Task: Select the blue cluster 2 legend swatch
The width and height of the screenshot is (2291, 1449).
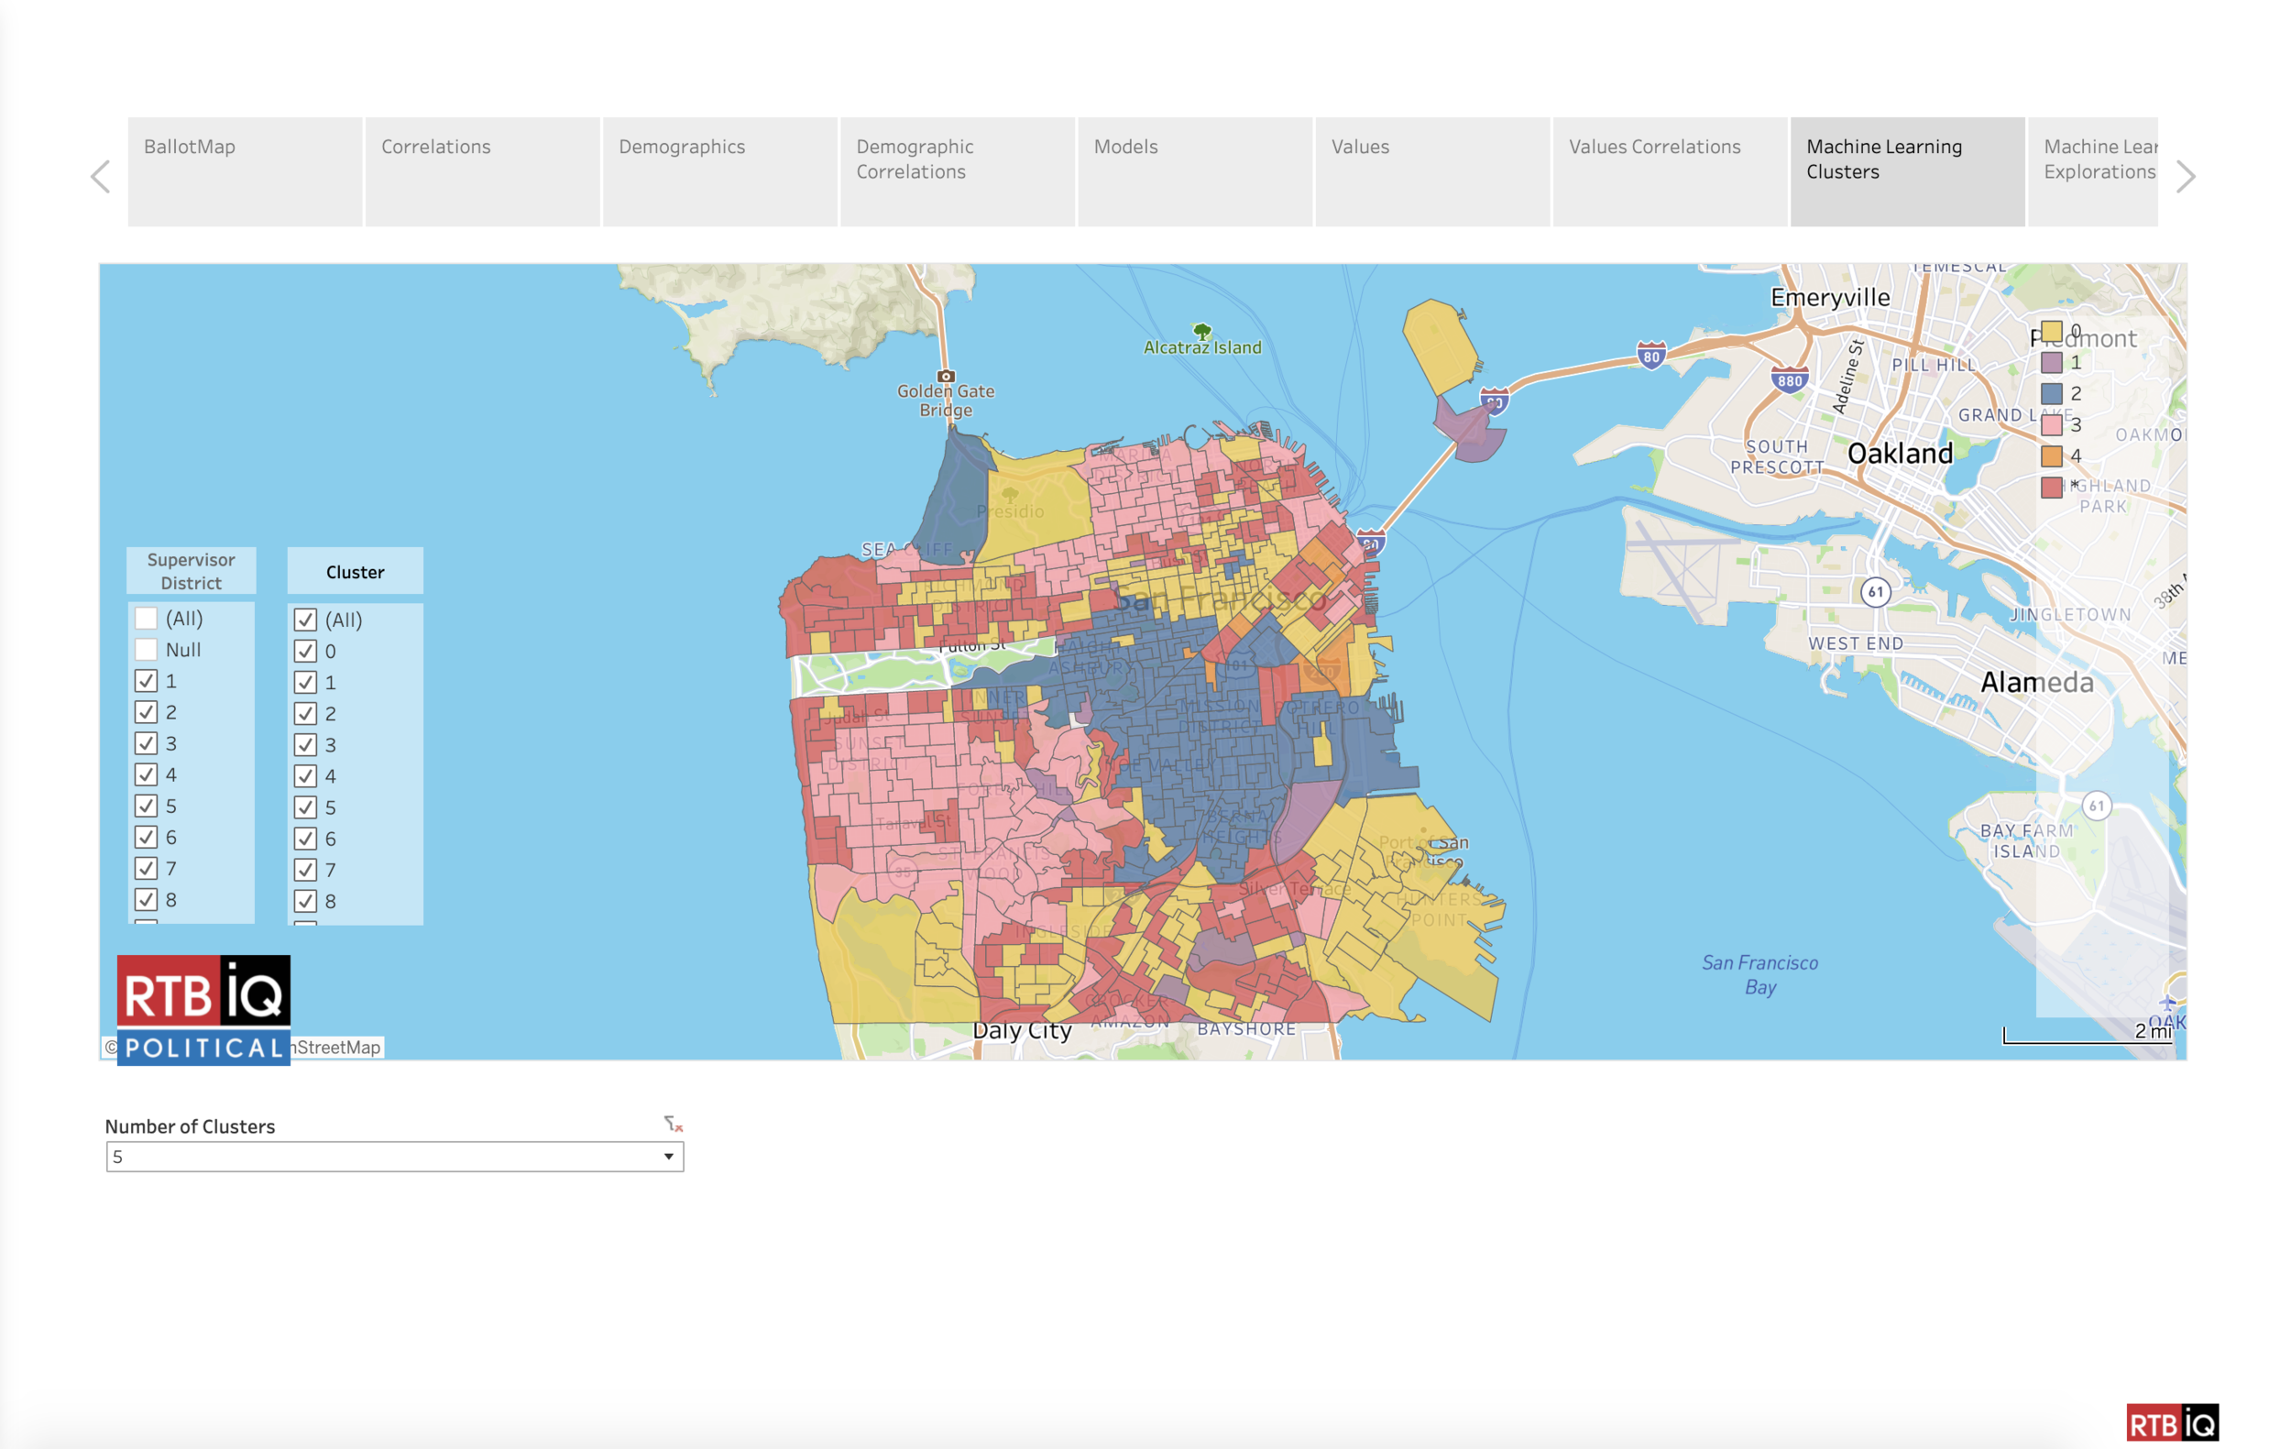Action: (x=2051, y=393)
